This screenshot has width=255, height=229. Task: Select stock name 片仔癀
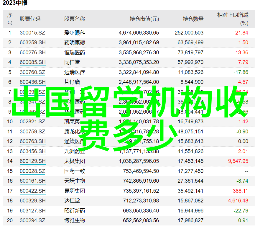pyautogui.click(x=72, y=82)
